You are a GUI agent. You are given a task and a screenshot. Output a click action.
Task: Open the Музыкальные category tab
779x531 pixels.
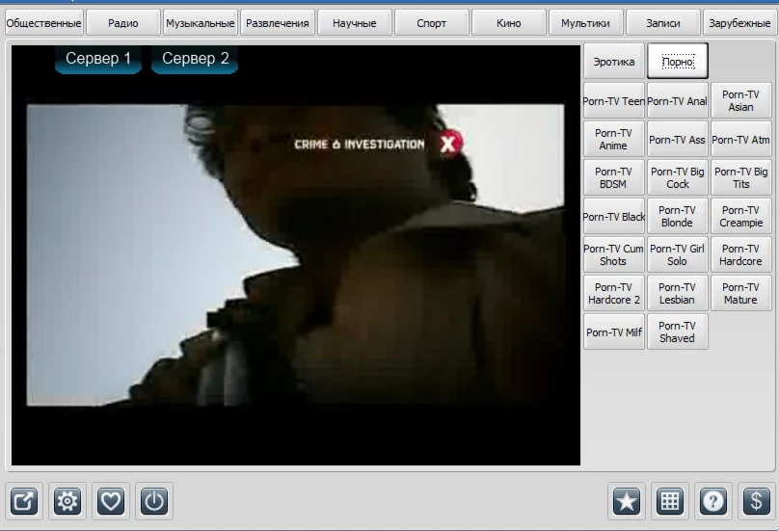click(201, 23)
